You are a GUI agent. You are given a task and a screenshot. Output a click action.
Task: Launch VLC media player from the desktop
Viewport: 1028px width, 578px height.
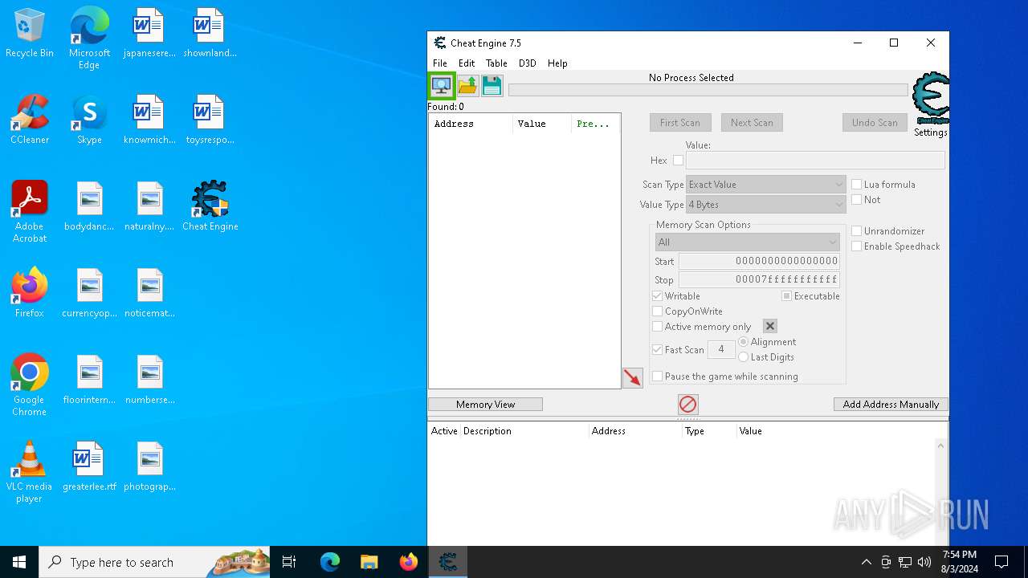(x=30, y=472)
